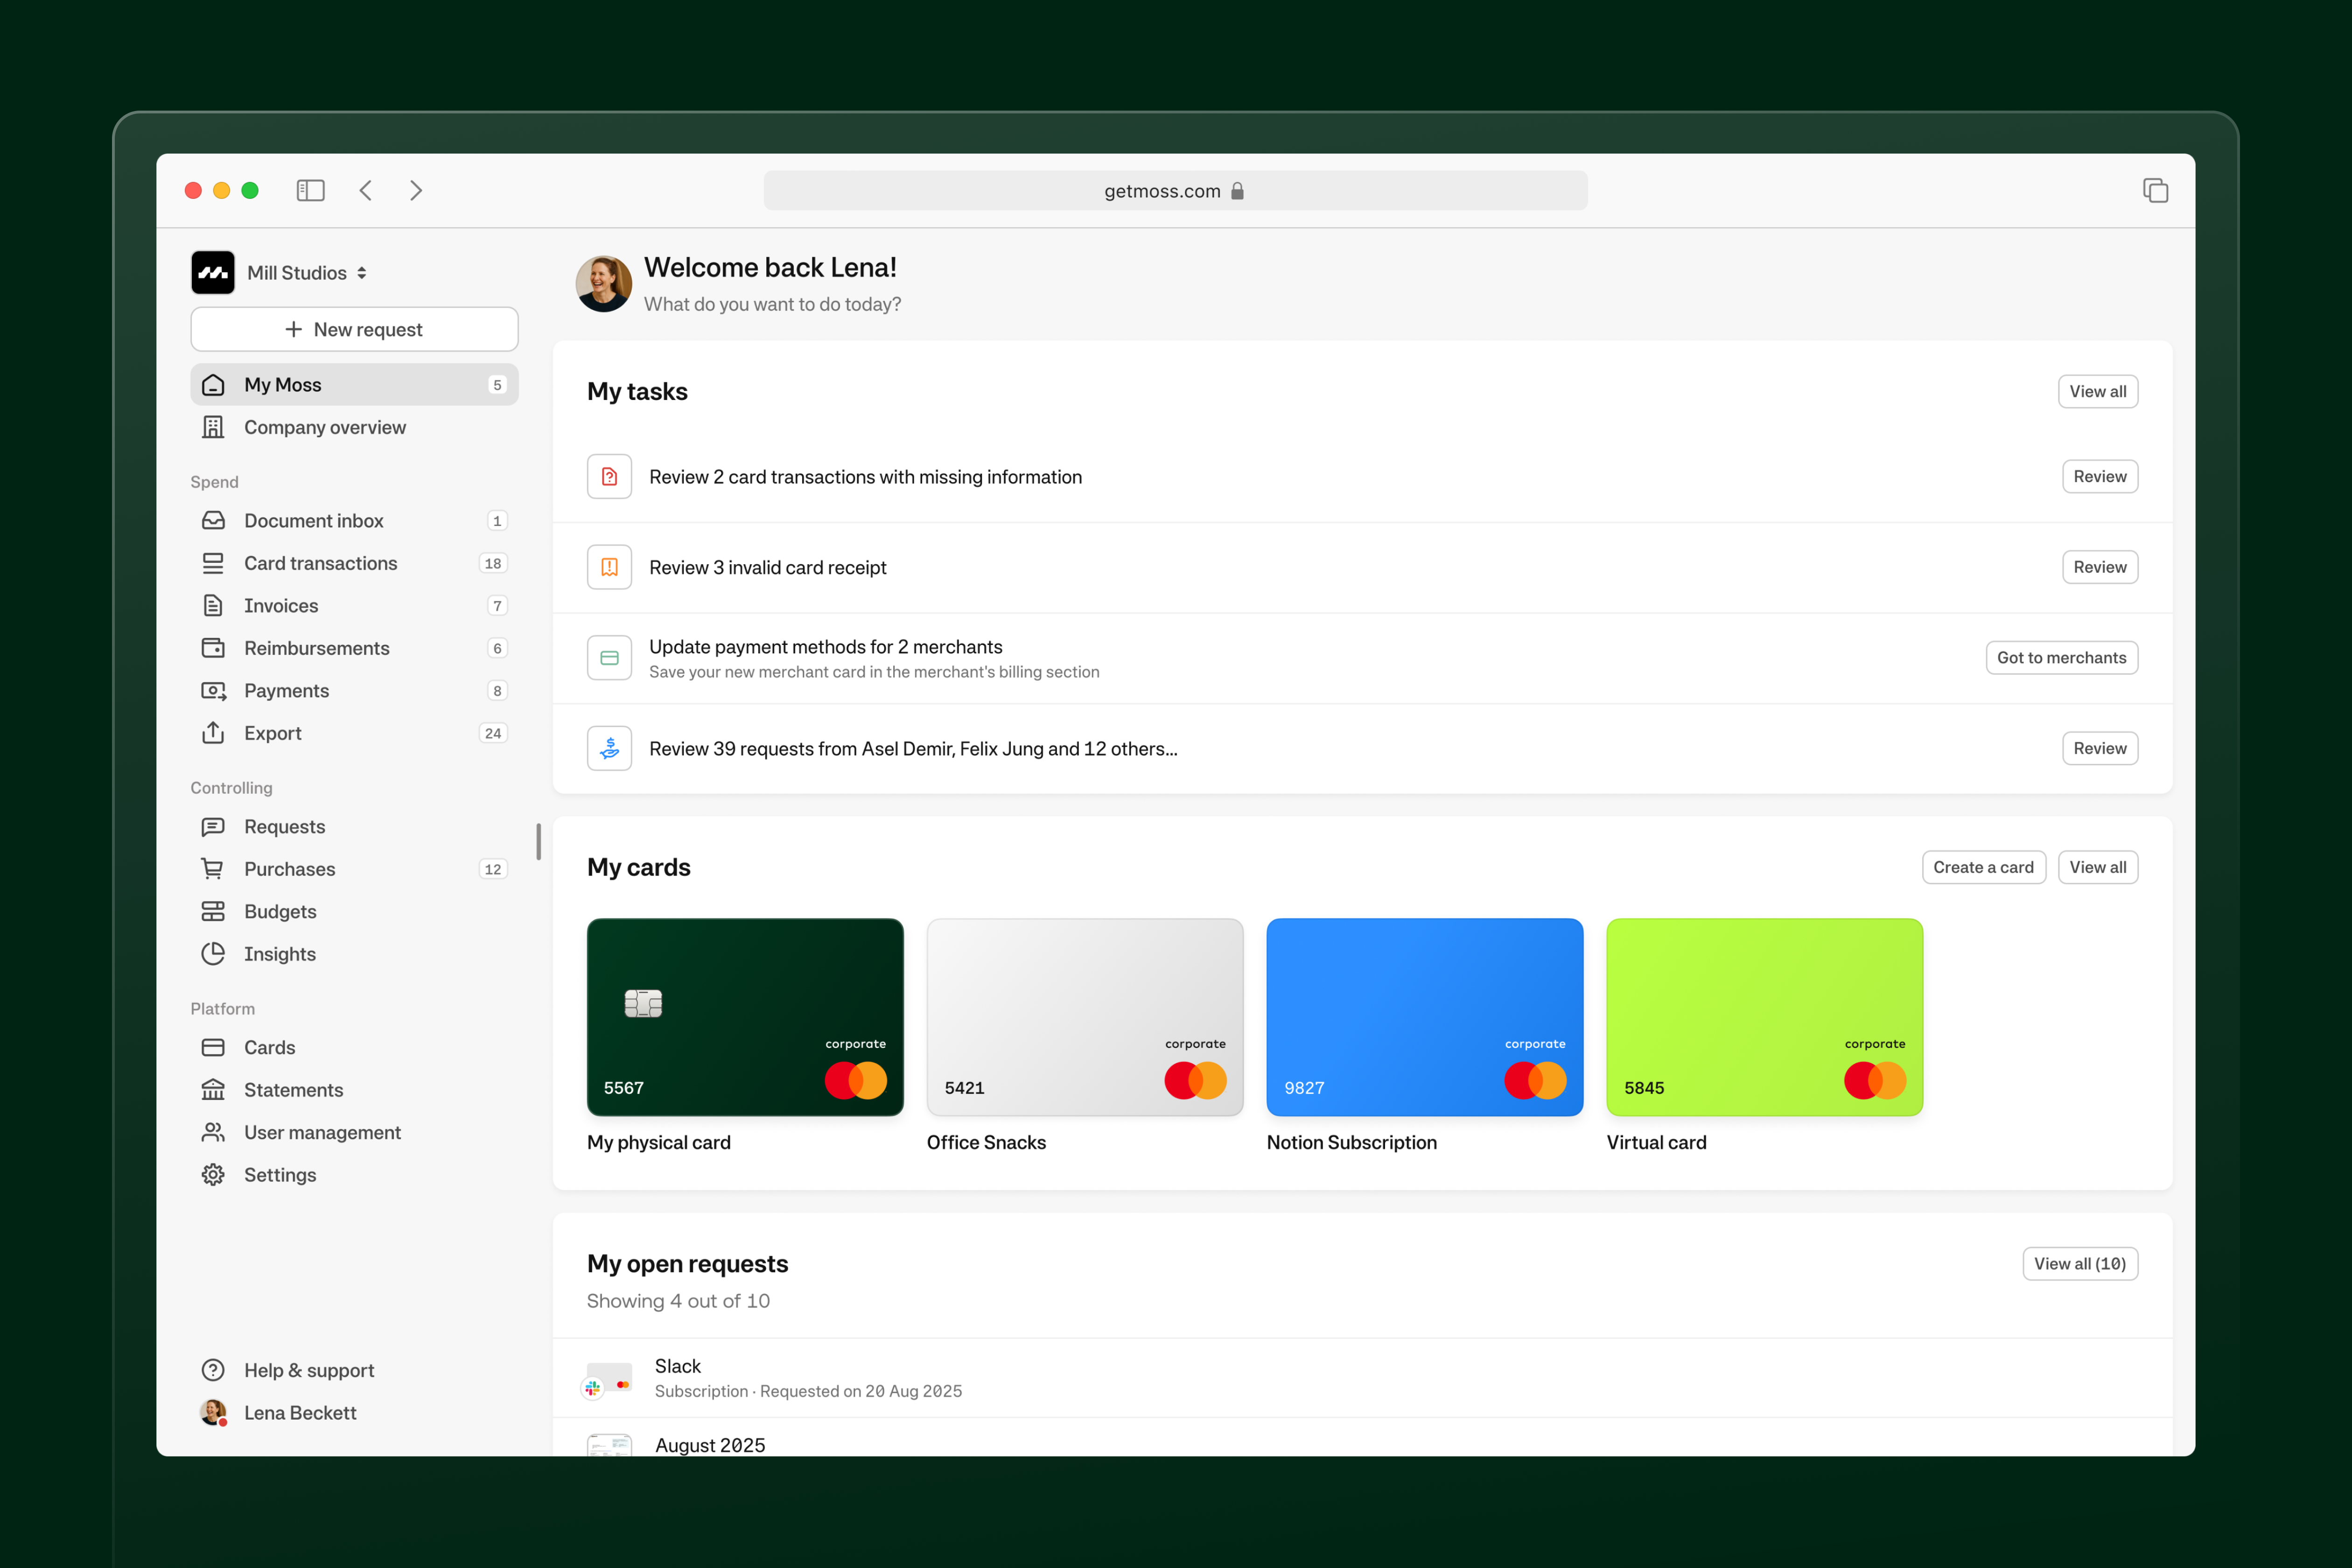Click the Insights pie chart icon
Viewport: 2352px width, 1568px height.
point(213,953)
